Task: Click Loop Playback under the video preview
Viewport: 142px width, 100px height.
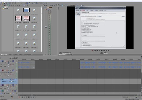Action: point(94,51)
